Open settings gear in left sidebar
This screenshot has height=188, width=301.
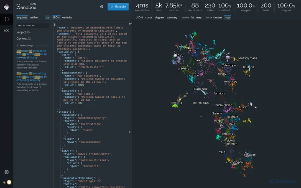pos(7,172)
